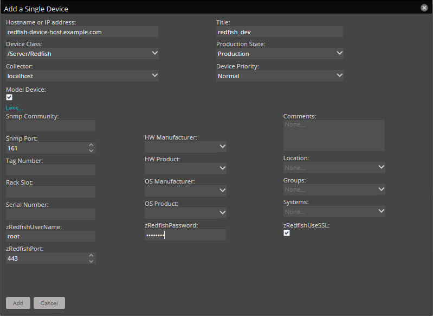The height and width of the screenshot is (316, 433).
Task: Focus the Snmp Port number field
Action: click(x=47, y=148)
